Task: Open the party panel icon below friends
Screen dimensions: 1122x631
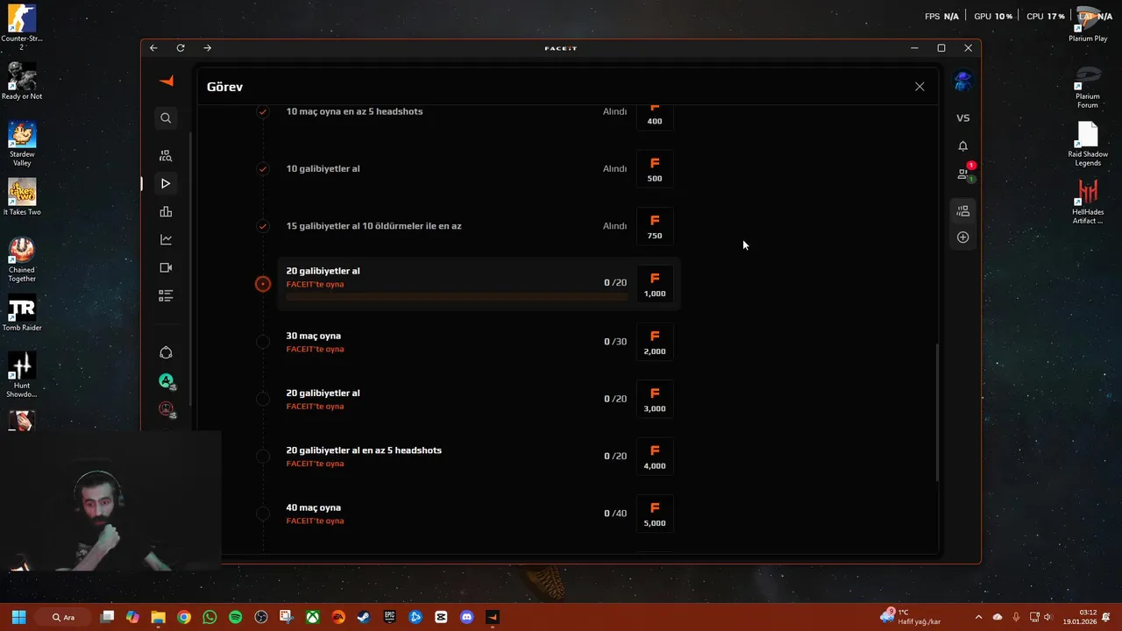Action: [x=962, y=210]
